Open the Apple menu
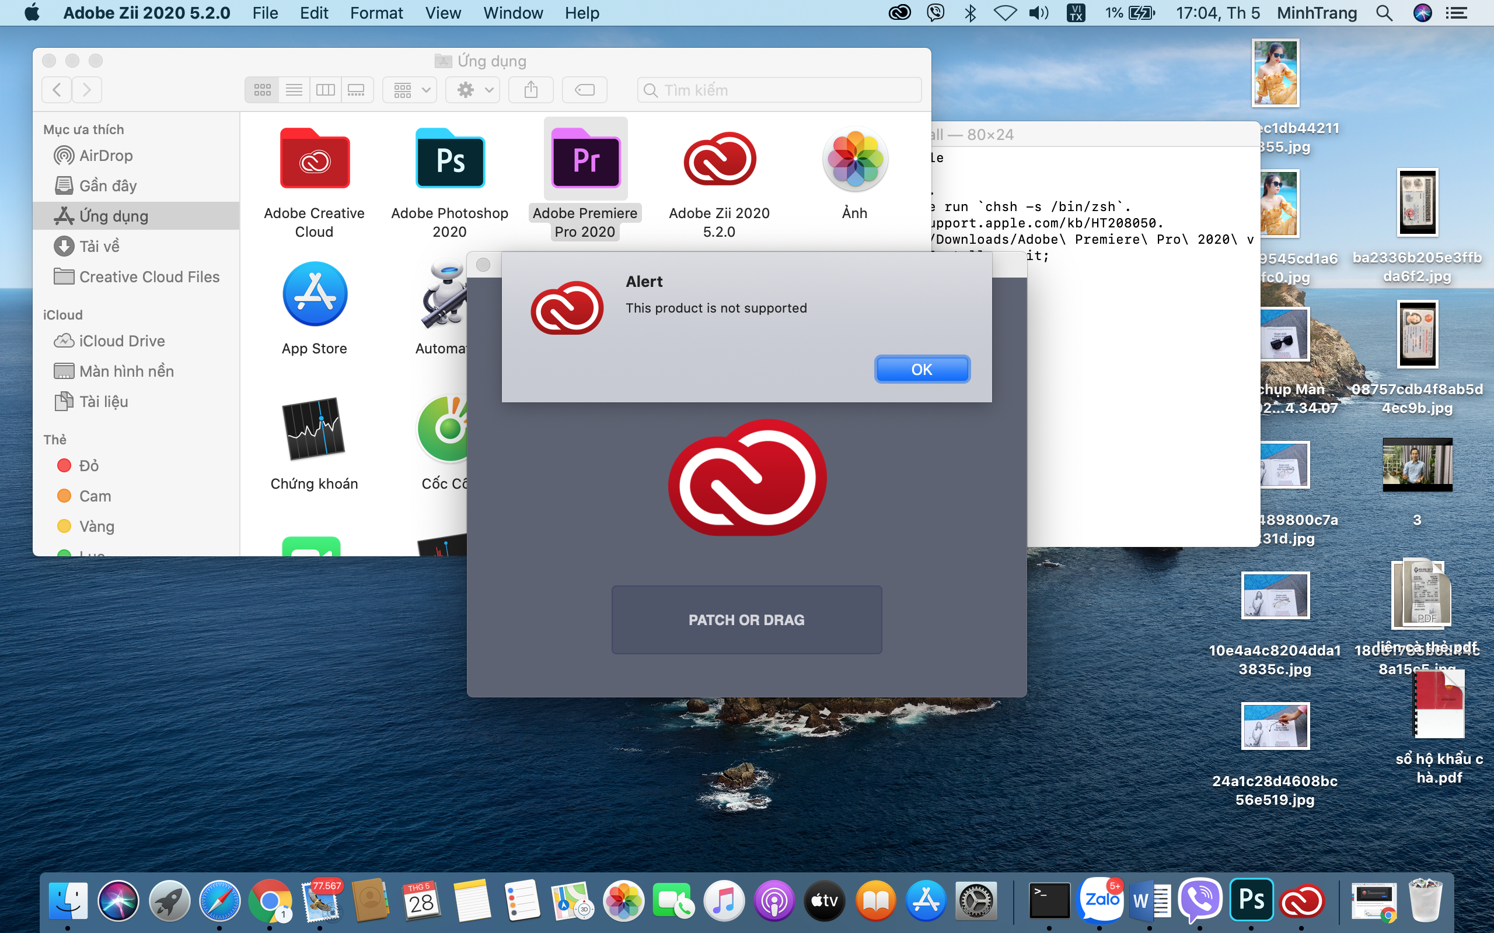The height and width of the screenshot is (933, 1494). (32, 13)
